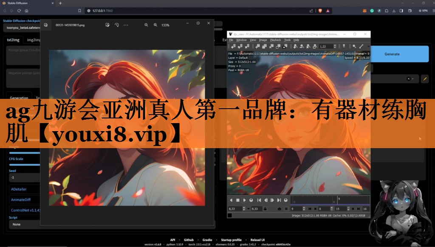
Task: Click the CFG Scale slider
Action: 24,165
